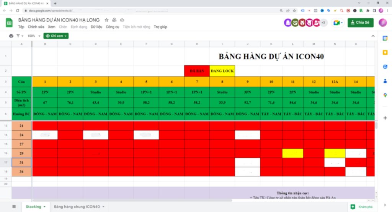The image size is (392, 212).
Task: Click the Khám phá explore button
Action: tap(362, 207)
